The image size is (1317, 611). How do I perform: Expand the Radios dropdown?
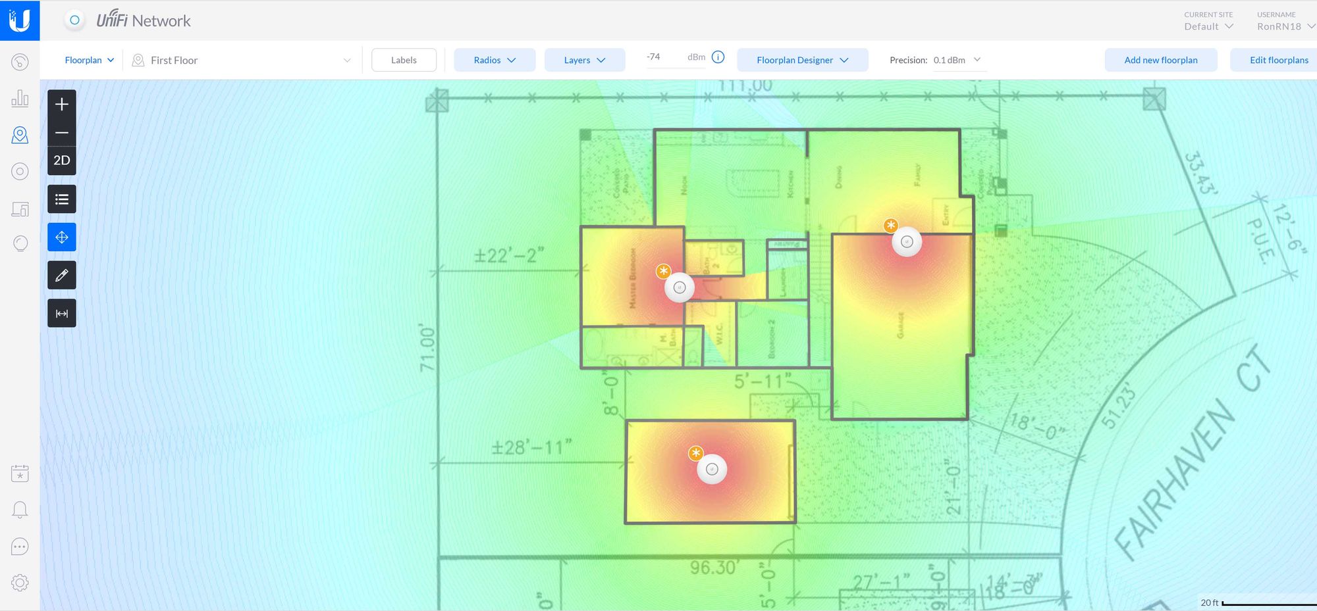point(495,60)
